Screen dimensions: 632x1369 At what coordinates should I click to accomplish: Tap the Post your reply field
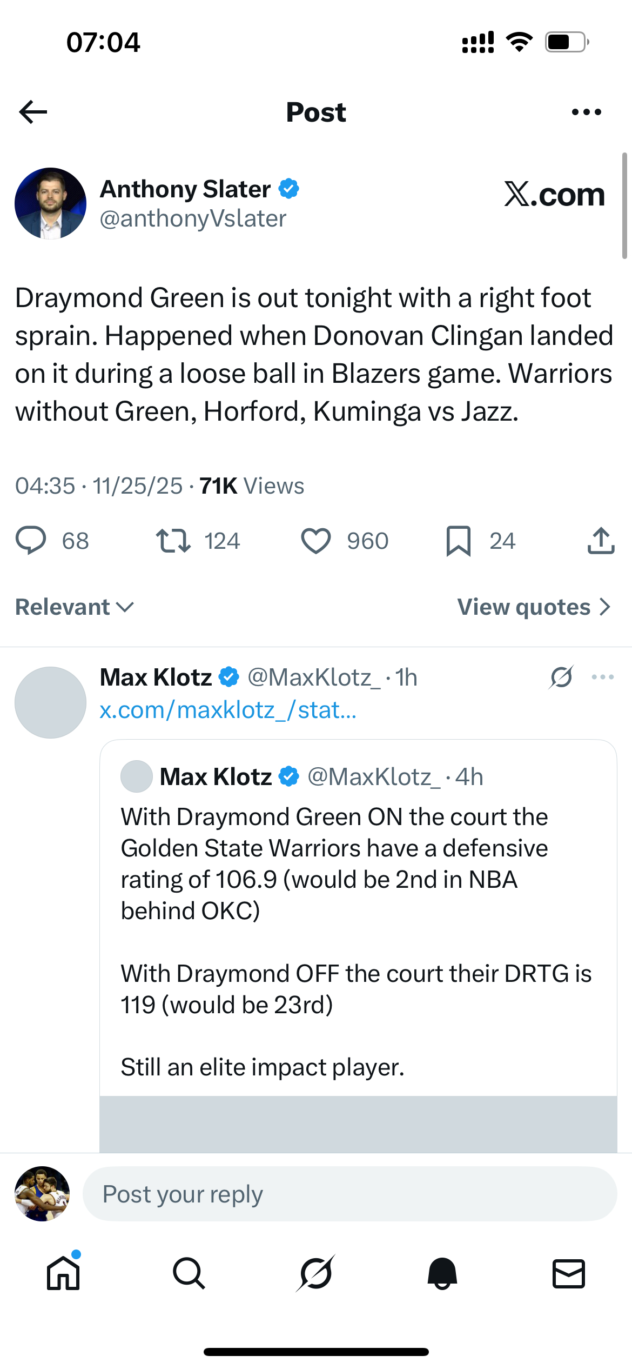point(349,1194)
